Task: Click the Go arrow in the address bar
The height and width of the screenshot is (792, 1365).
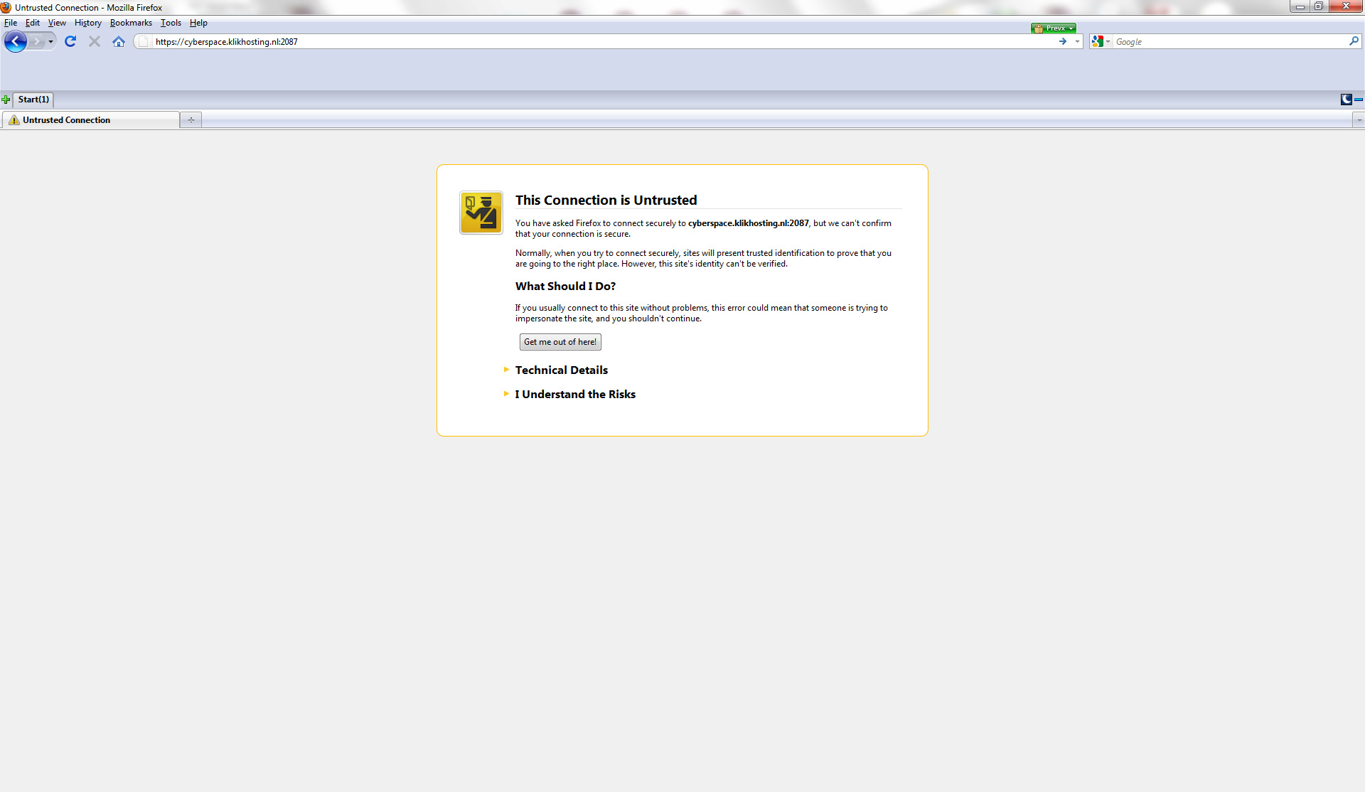Action: click(x=1062, y=42)
